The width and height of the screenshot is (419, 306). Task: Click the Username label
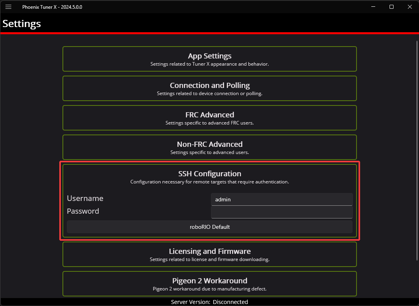pyautogui.click(x=85, y=198)
